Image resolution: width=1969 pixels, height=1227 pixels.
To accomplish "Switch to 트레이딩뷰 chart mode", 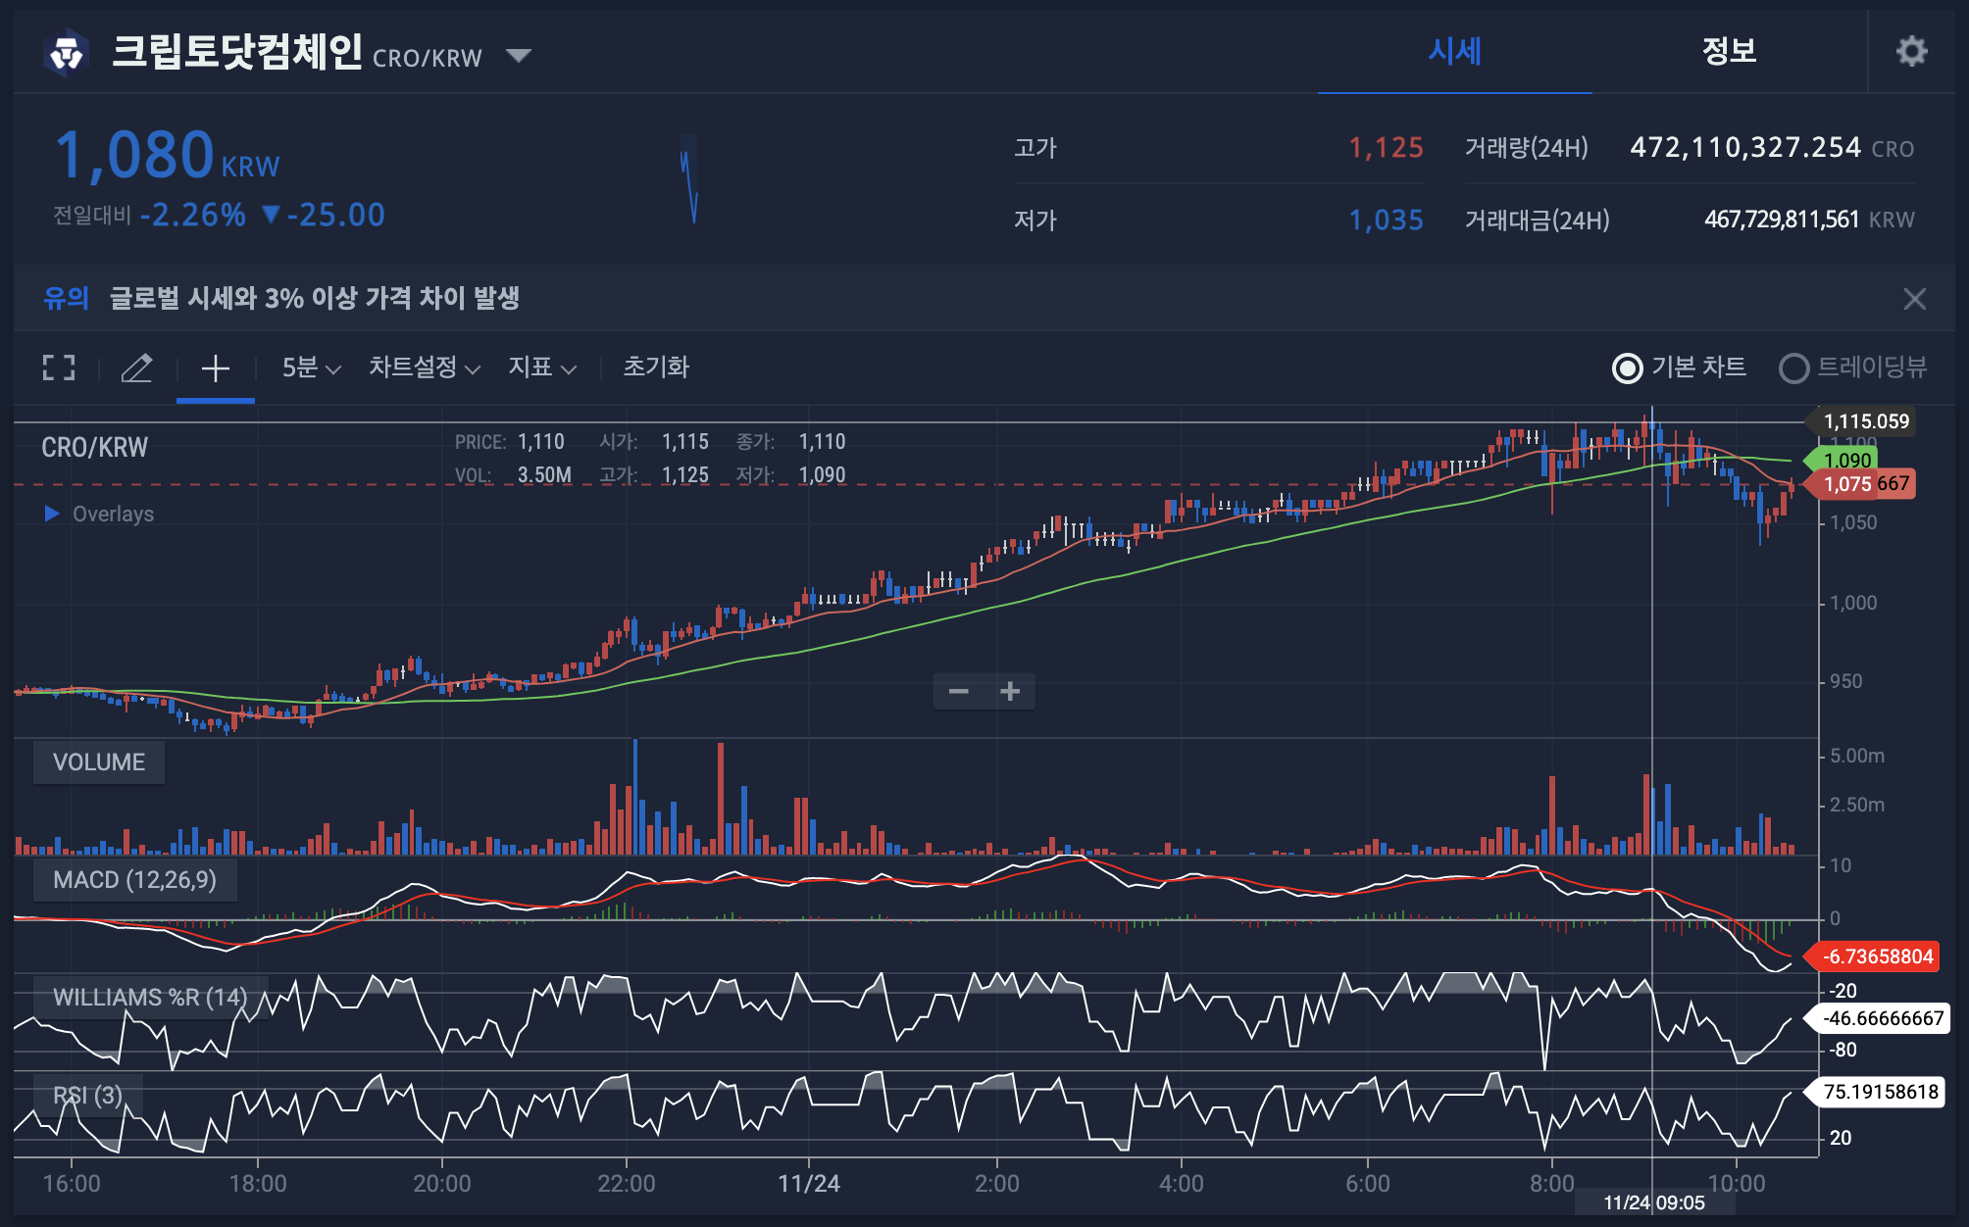I will (1793, 368).
